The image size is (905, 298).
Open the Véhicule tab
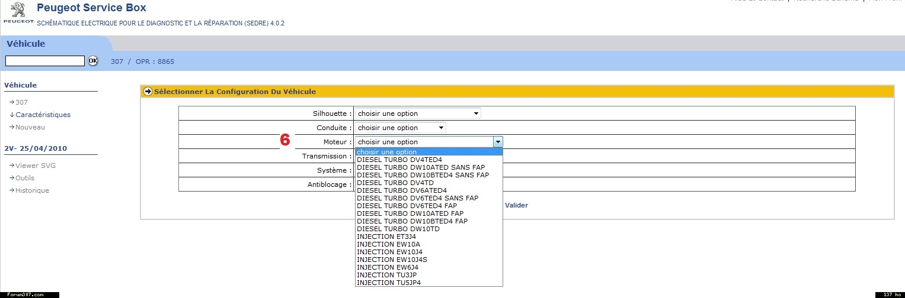point(26,44)
